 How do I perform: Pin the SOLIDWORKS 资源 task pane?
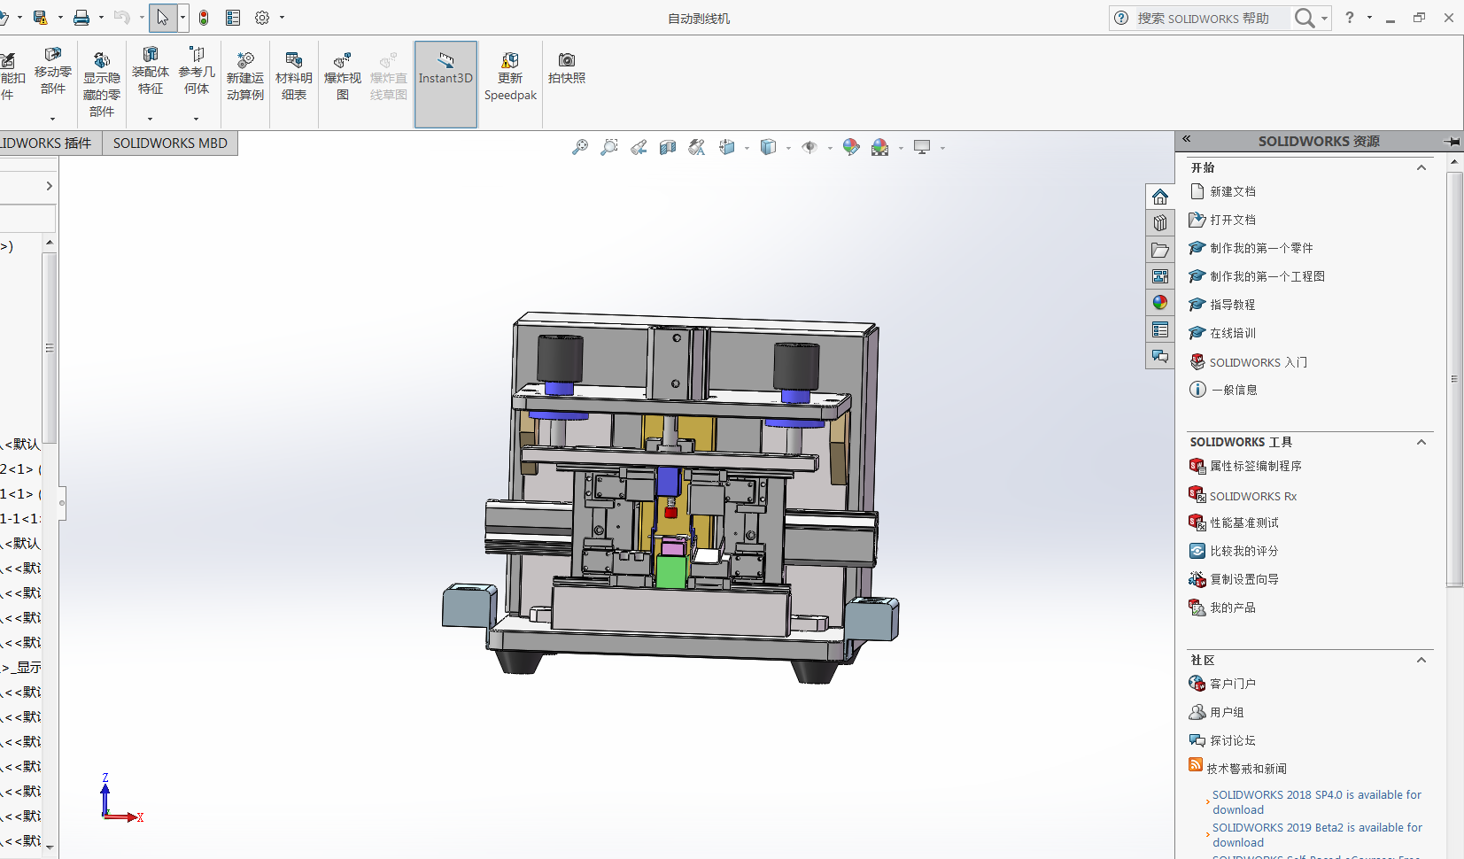[1451, 141]
